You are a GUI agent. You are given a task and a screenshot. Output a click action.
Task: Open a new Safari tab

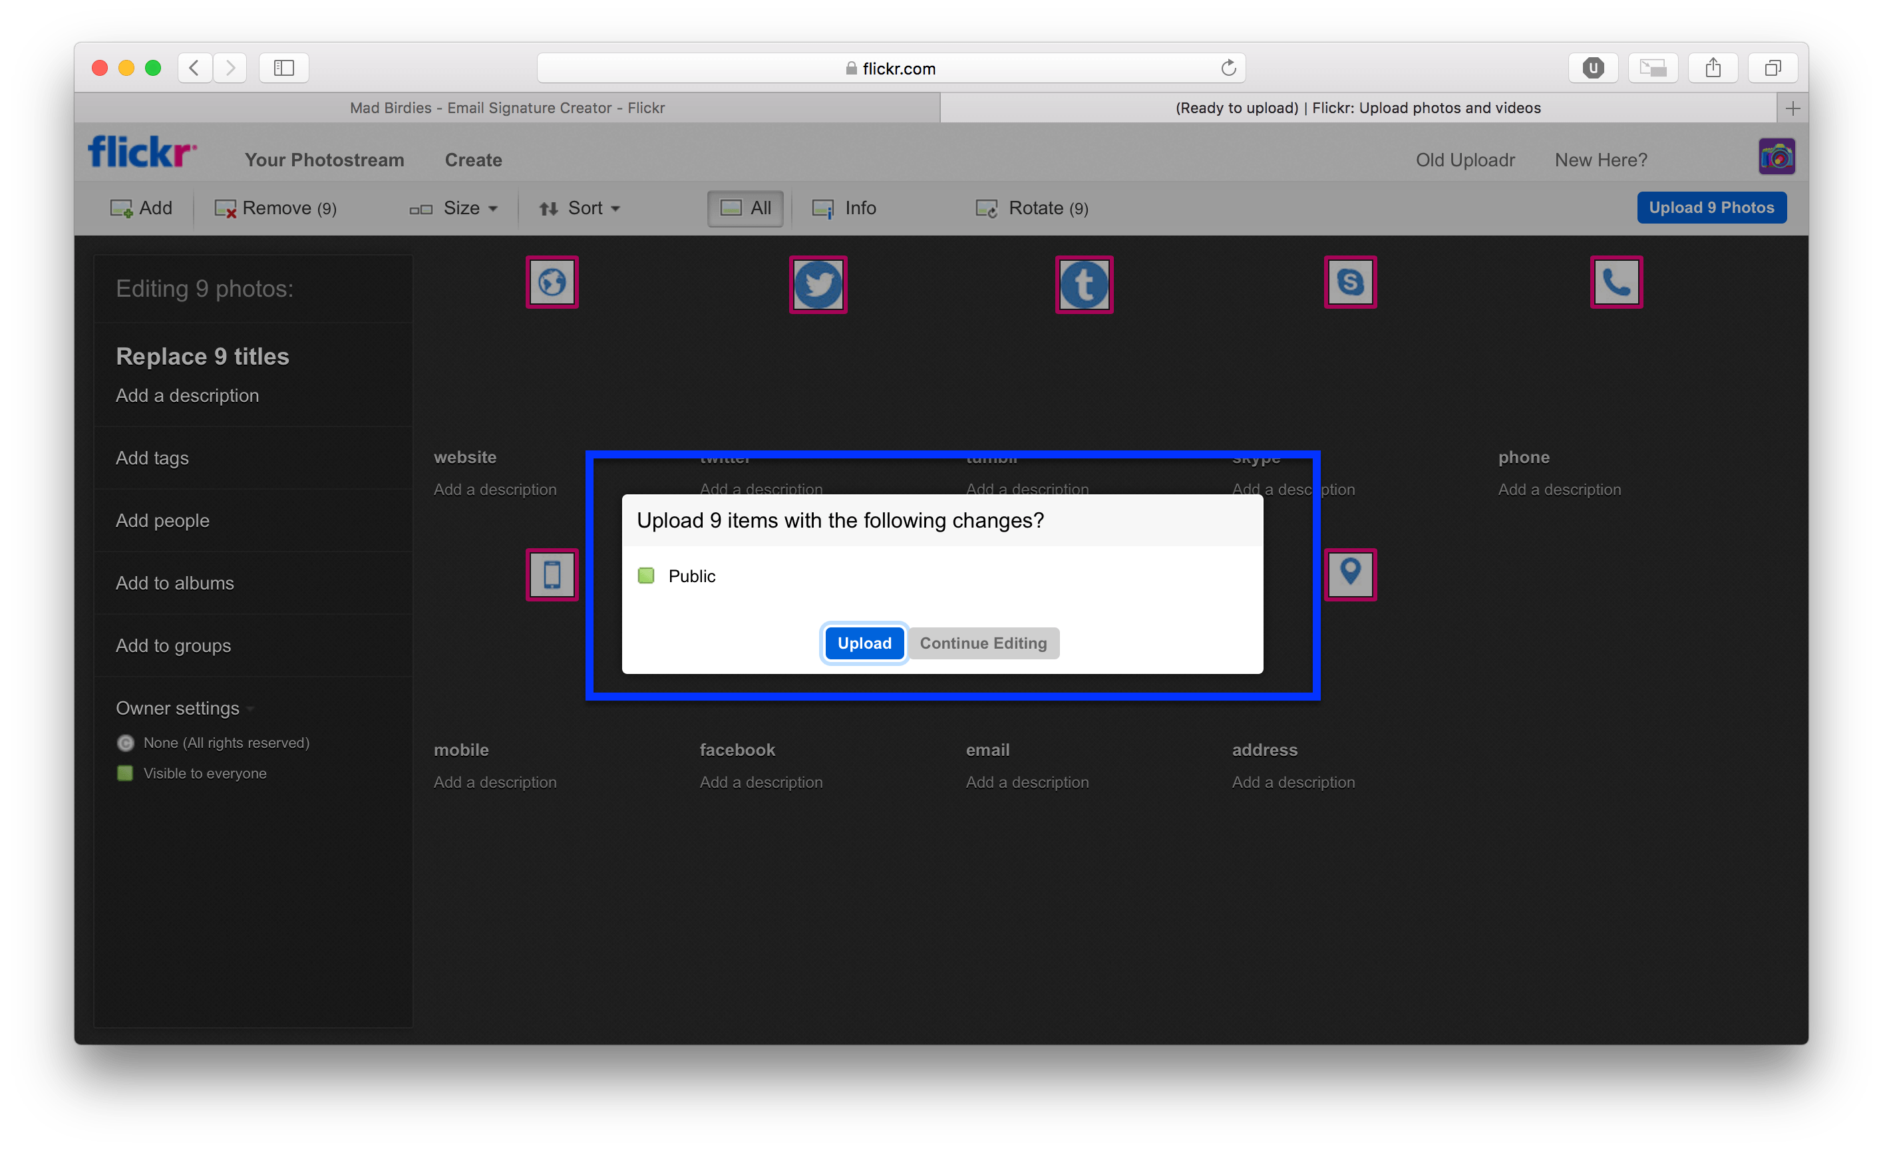tap(1792, 108)
